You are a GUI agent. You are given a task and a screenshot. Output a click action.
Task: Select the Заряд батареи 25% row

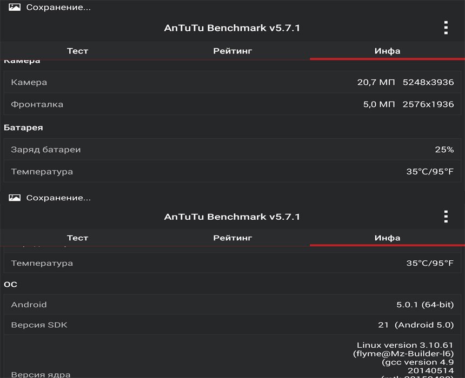tap(232, 150)
